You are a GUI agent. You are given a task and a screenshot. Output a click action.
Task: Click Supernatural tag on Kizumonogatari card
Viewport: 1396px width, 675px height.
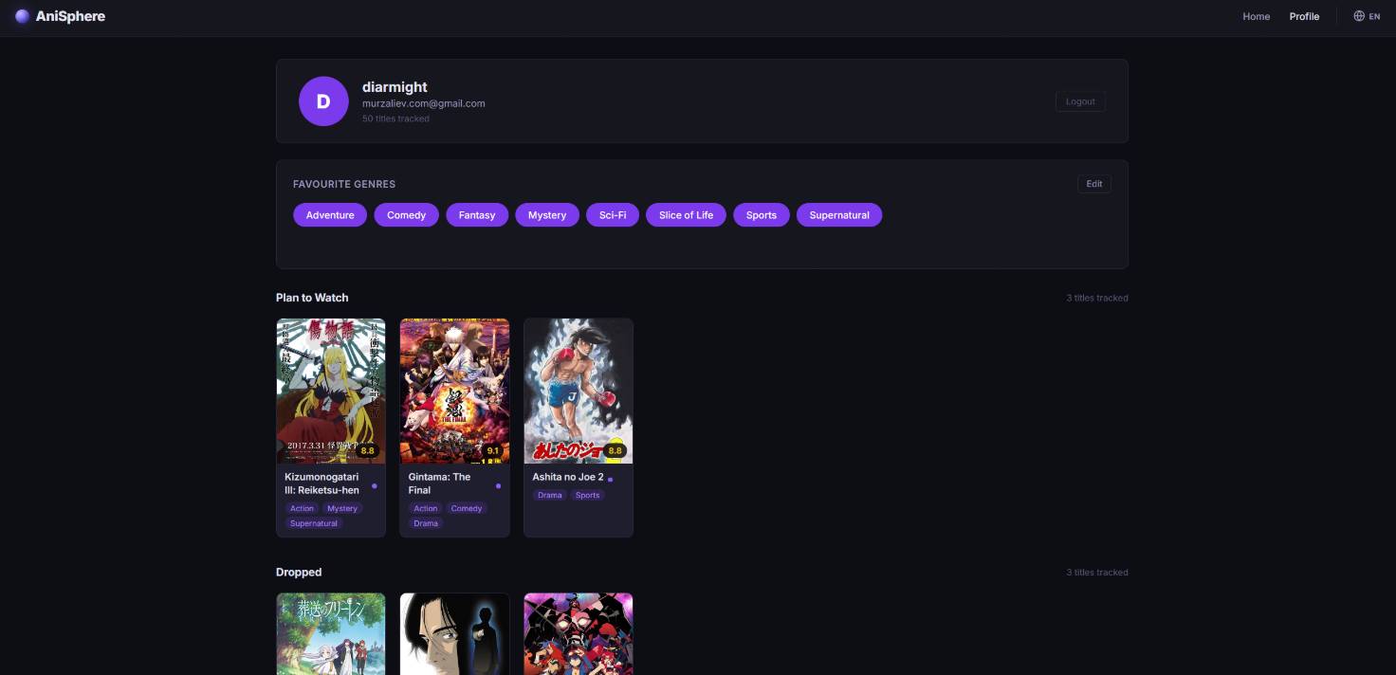click(314, 523)
